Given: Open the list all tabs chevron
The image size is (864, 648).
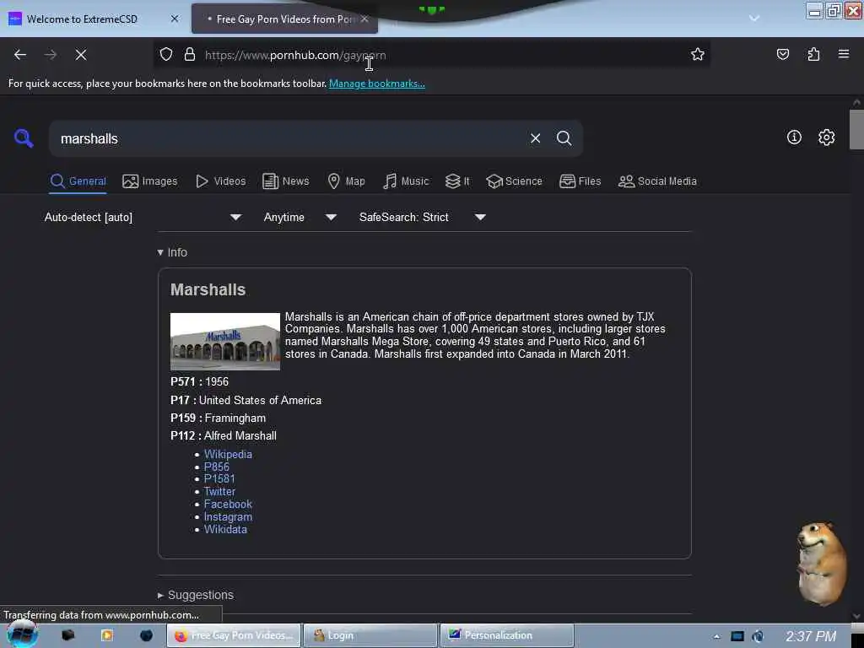Looking at the screenshot, I should pos(754,19).
